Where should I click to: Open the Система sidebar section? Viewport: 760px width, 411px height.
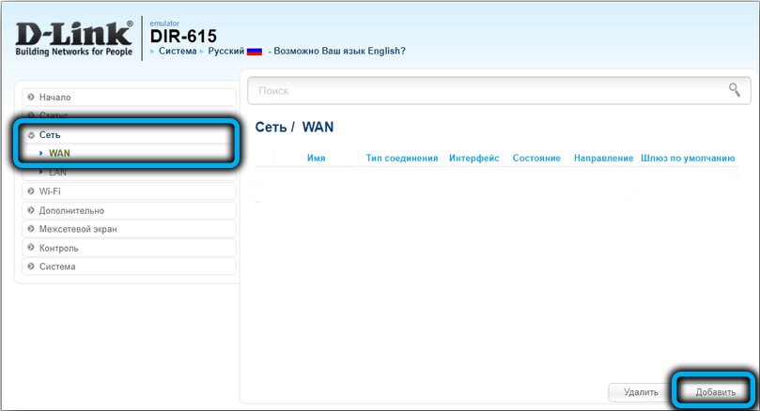(x=57, y=266)
